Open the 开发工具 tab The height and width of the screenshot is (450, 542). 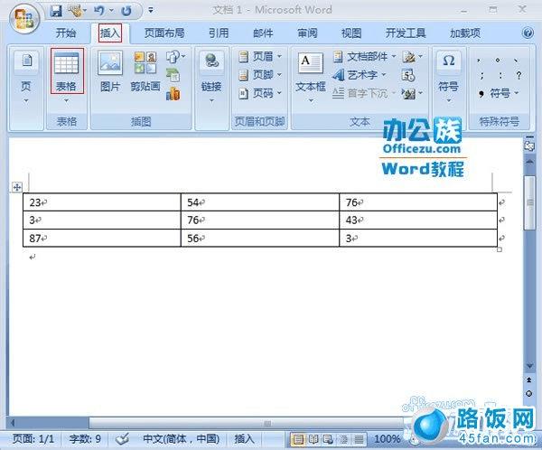coord(406,33)
